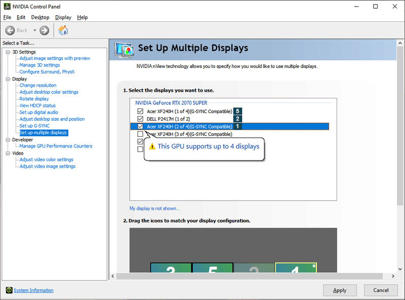Viewport: 405px width, 300px height.
Task: Go to the Home page icon
Action: [x=63, y=30]
